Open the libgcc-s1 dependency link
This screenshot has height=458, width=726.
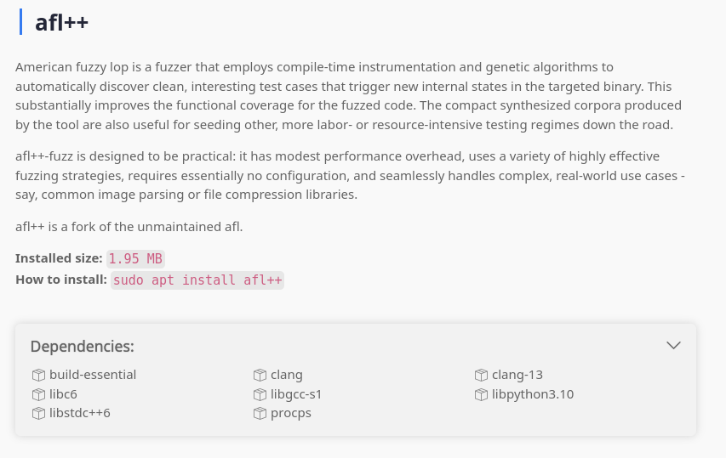point(296,394)
